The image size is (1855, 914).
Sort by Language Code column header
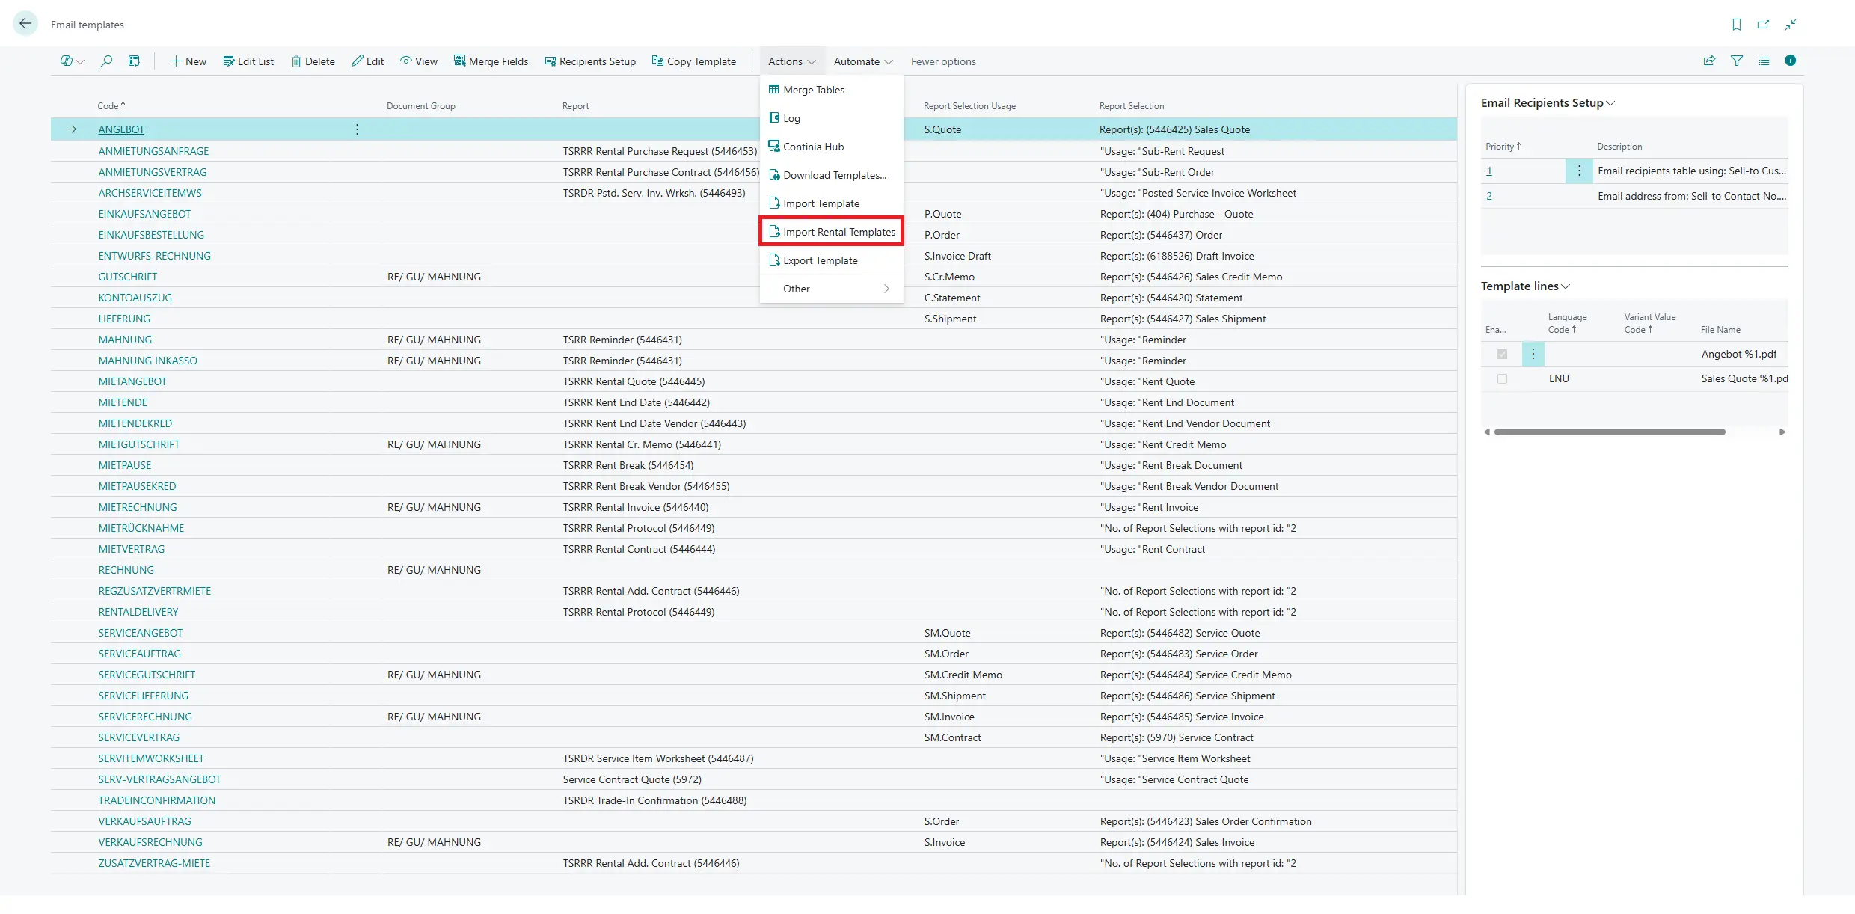(x=1567, y=323)
